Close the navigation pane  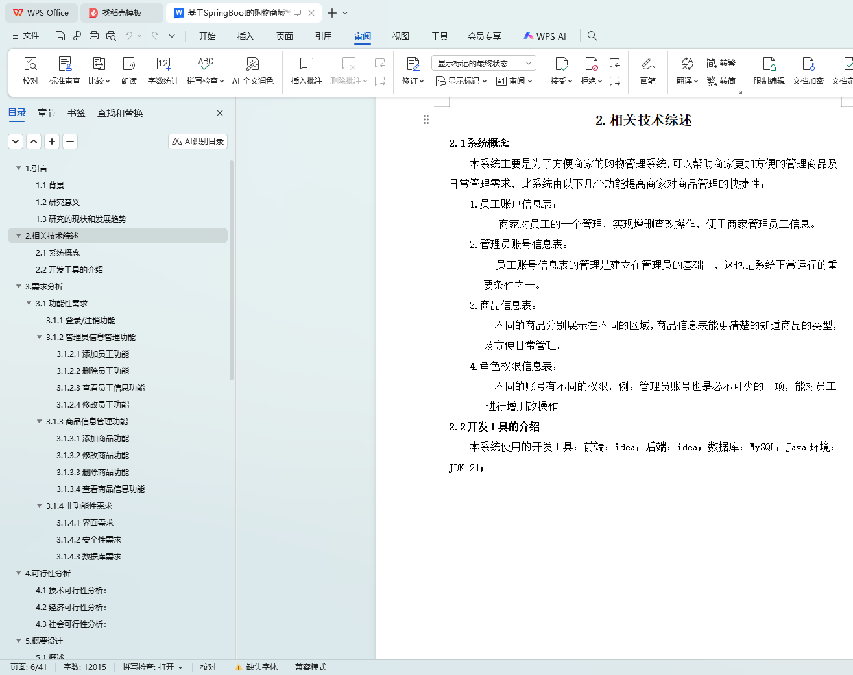(x=220, y=113)
